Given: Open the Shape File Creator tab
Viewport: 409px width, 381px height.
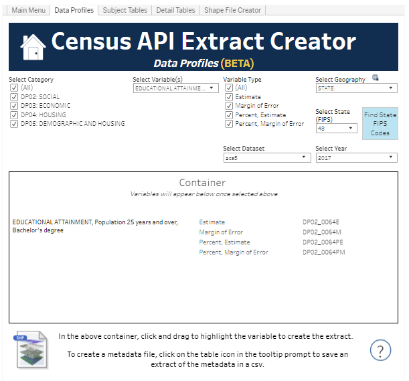Looking at the screenshot, I should tap(233, 10).
